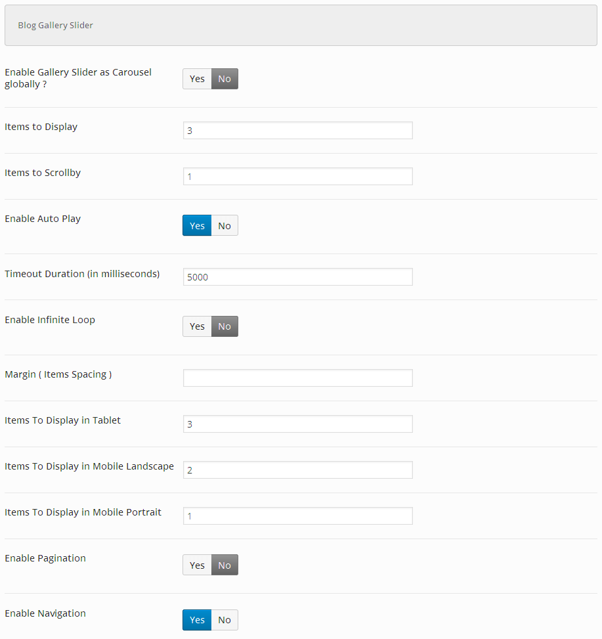Screen dimensions: 602x639
Task: Click the Blog Gallery Slider section header
Action: click(56, 26)
